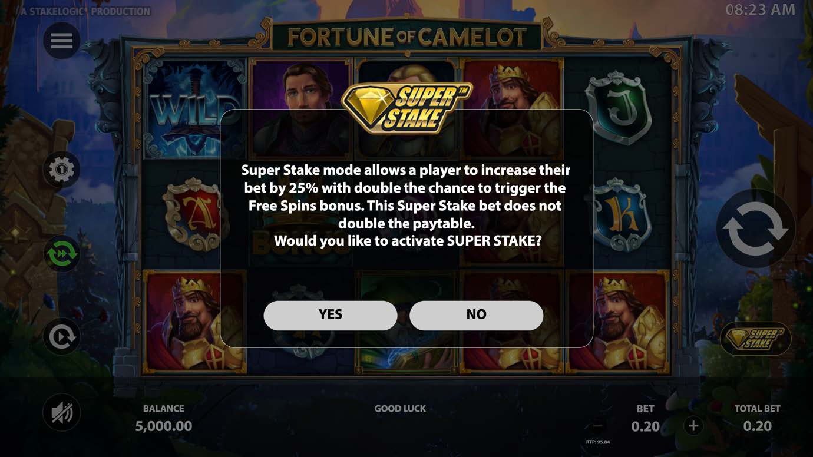This screenshot has height=457, width=813.
Task: Decrease the bet with minus button
Action: click(597, 426)
